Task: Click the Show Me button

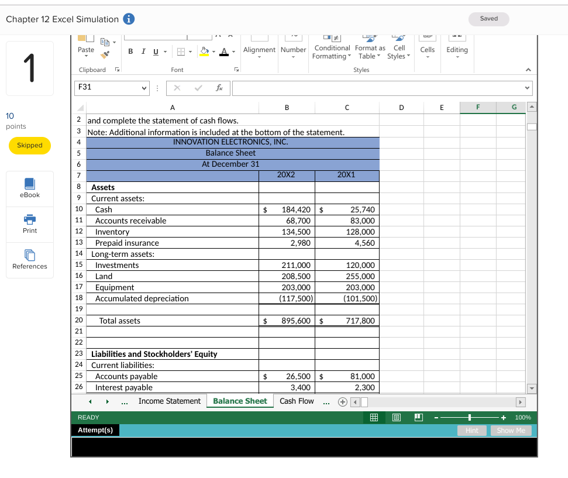Action: pyautogui.click(x=510, y=430)
